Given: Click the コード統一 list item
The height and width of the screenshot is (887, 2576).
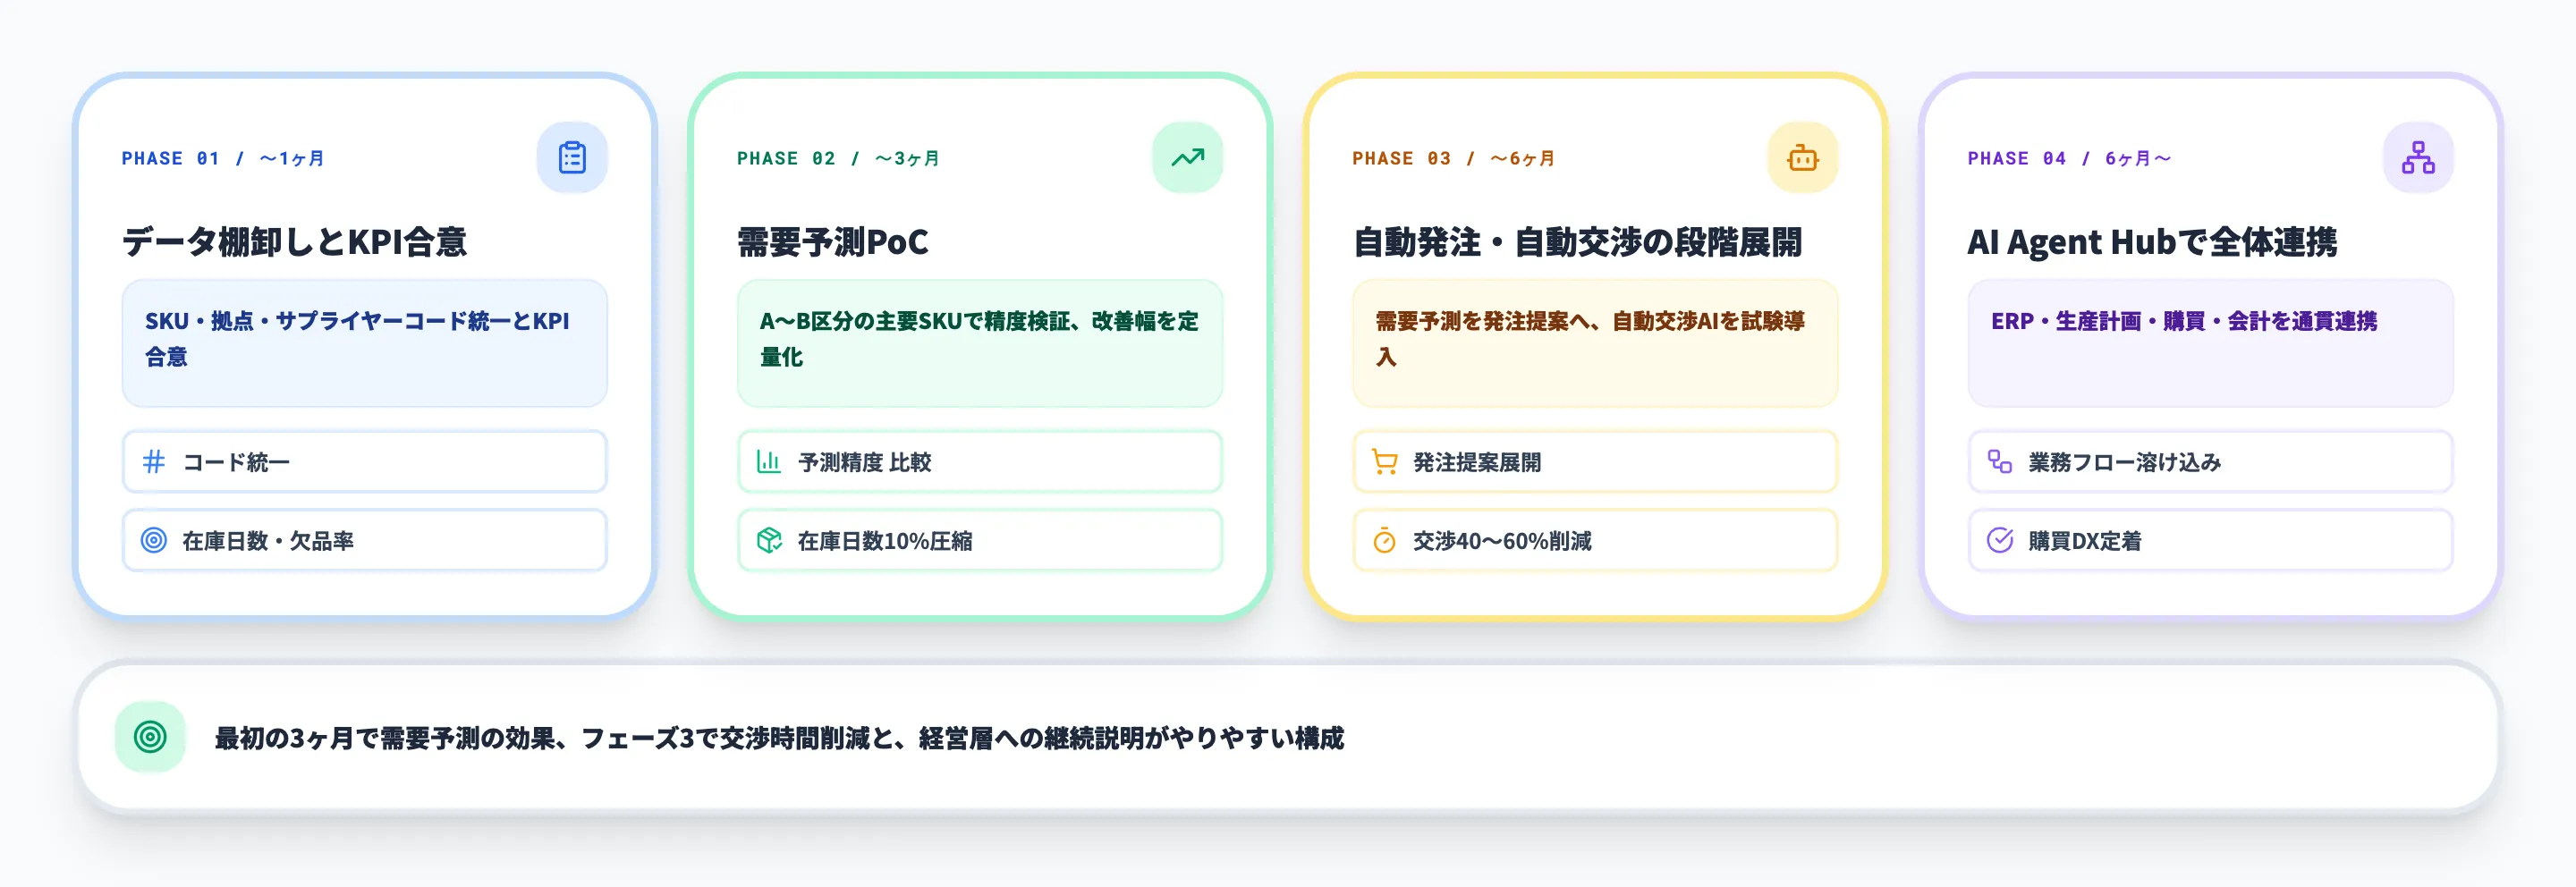Looking at the screenshot, I should pyautogui.click(x=364, y=462).
